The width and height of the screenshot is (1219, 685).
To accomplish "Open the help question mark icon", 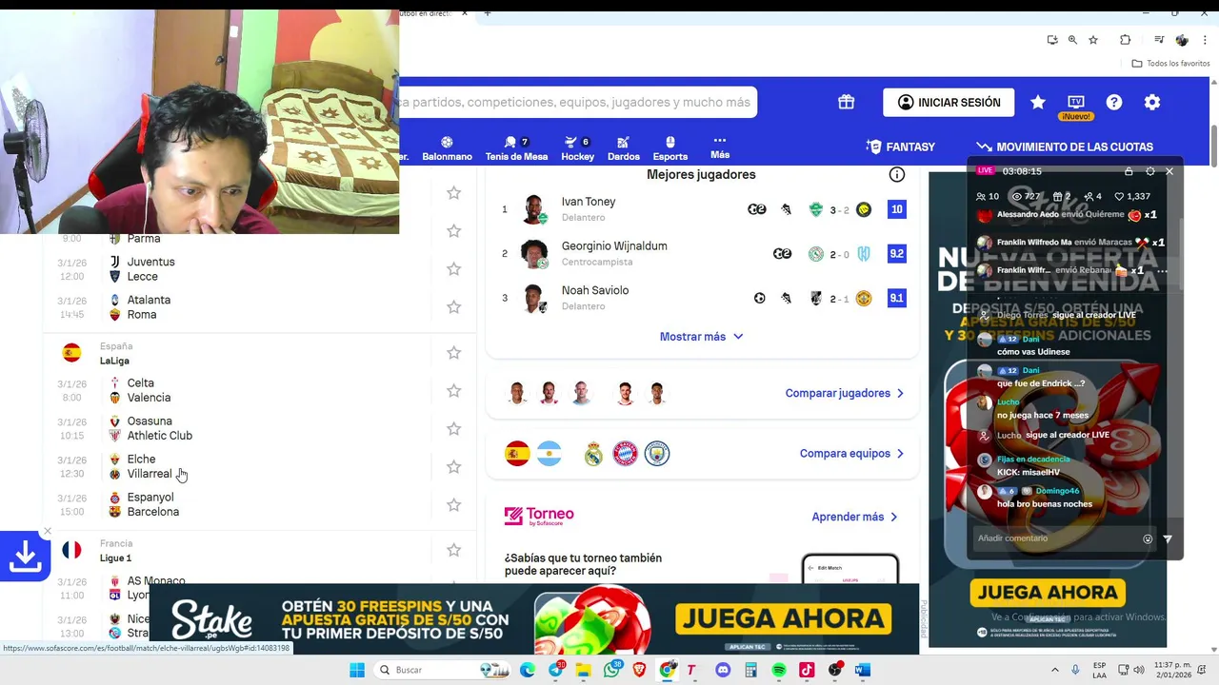I will click(1114, 102).
